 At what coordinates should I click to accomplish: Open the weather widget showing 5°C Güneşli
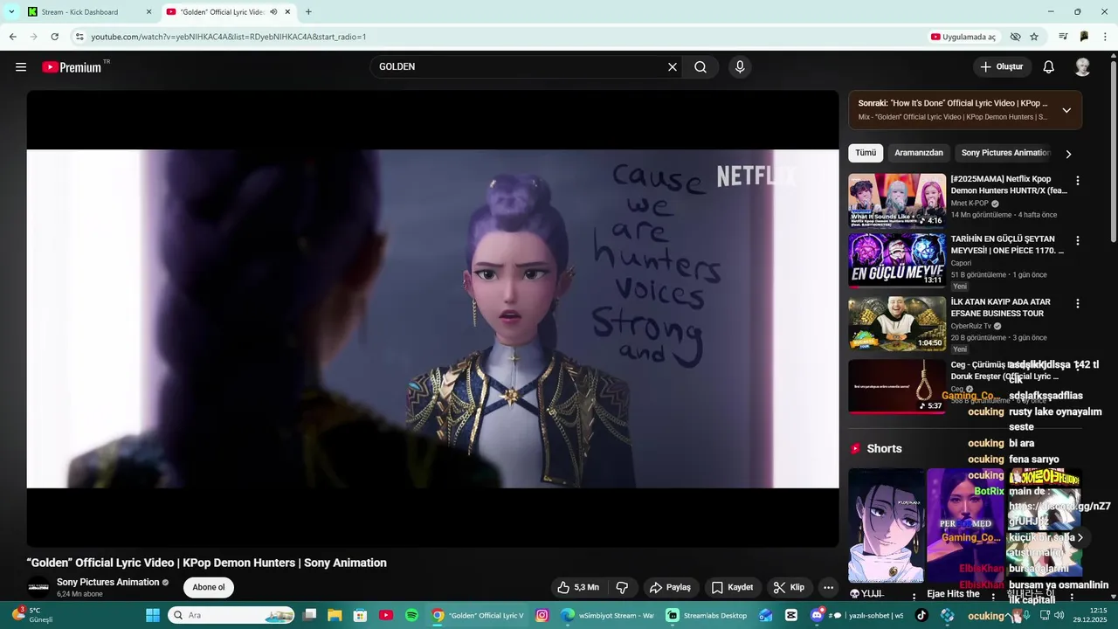point(32,615)
